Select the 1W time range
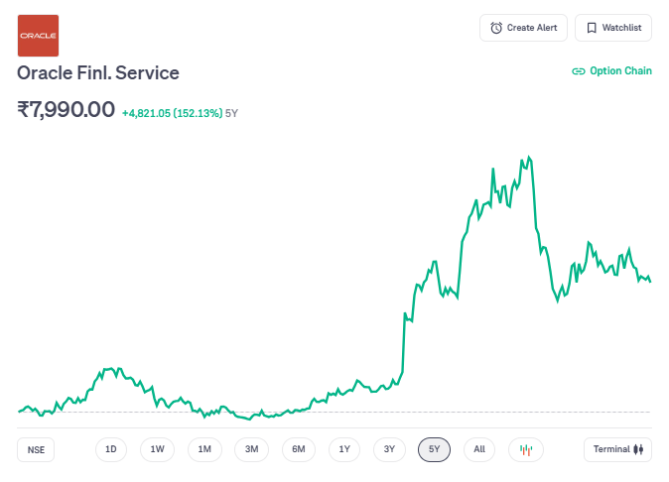The image size is (669, 482). (157, 449)
